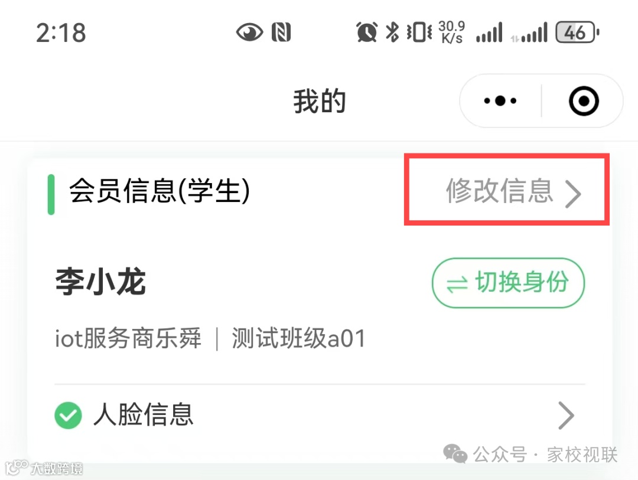
Task: Tap the 我的 page title
Action: [320, 102]
